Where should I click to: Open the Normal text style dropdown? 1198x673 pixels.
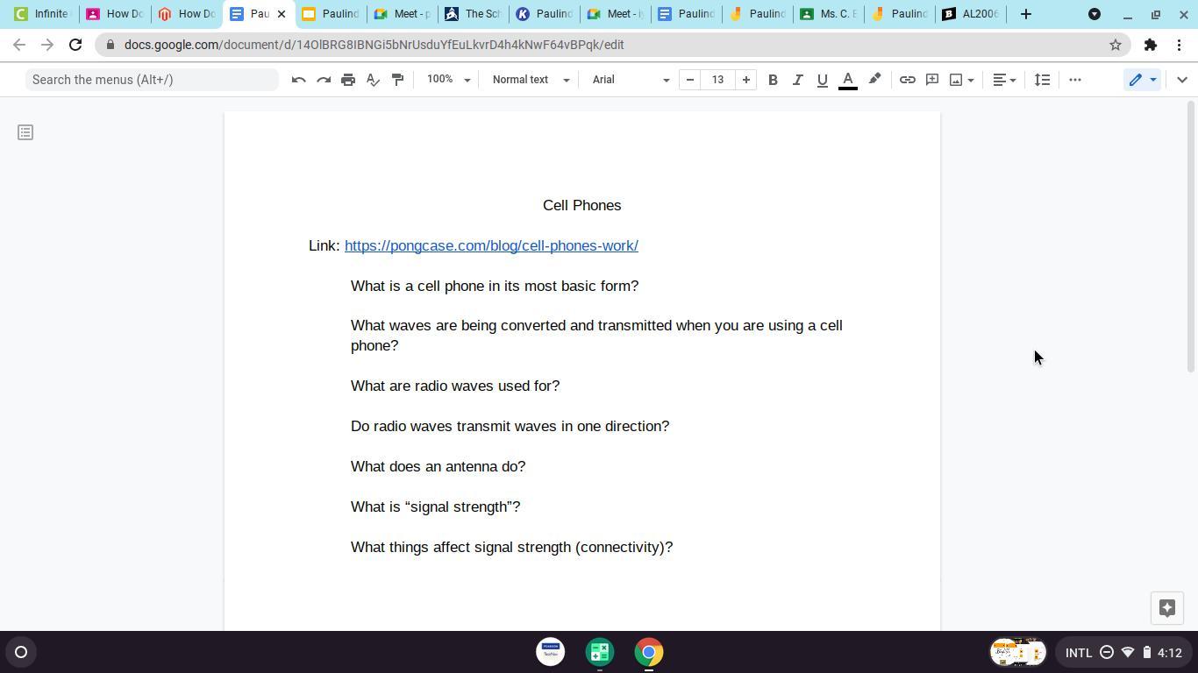(x=531, y=80)
